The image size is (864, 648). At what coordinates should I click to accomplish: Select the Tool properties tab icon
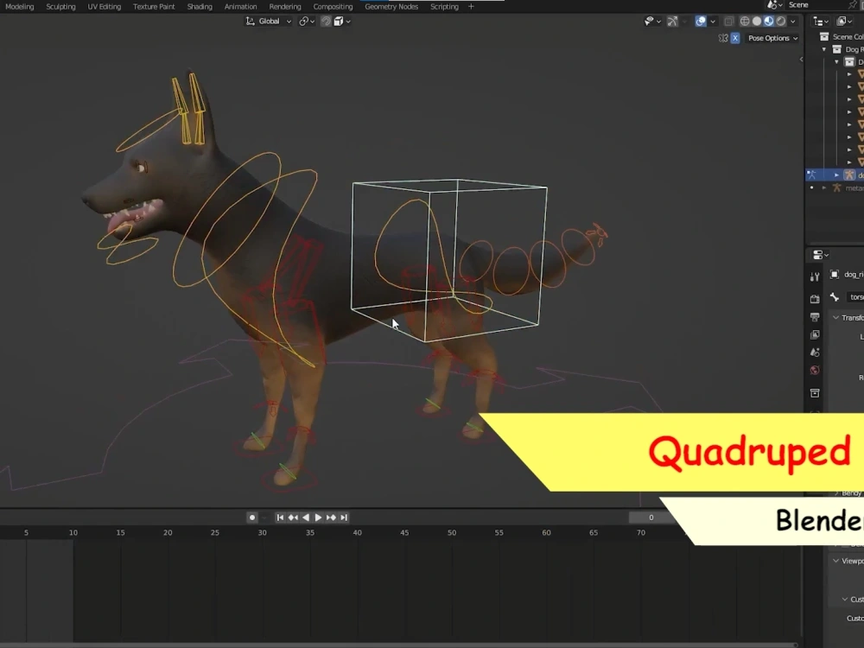(815, 277)
